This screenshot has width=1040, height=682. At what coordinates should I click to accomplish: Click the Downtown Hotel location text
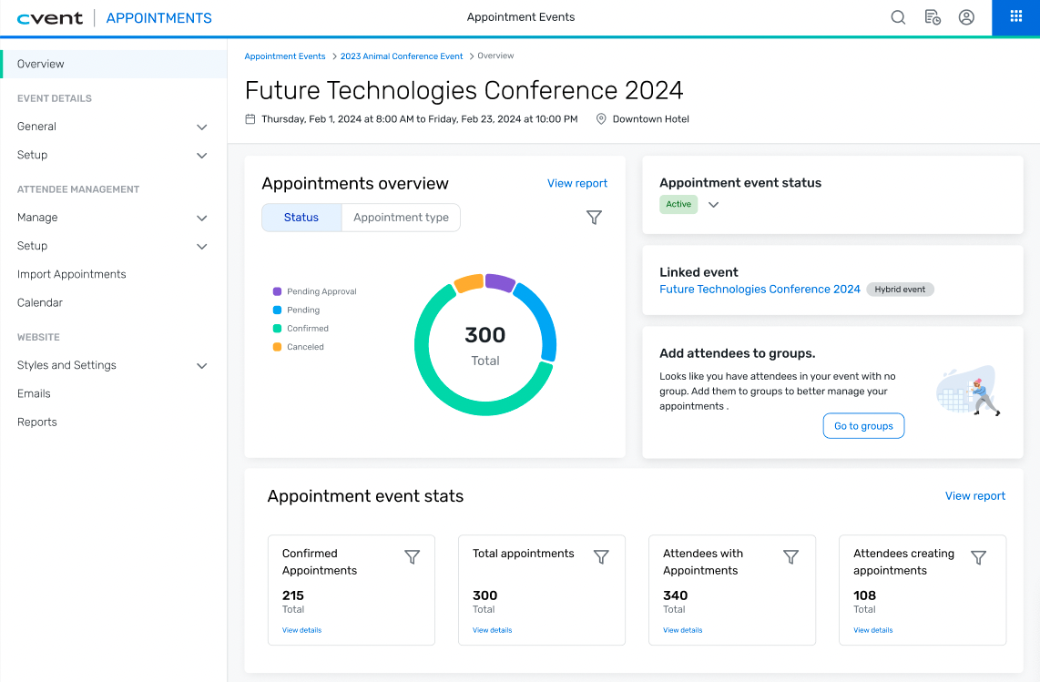click(650, 118)
